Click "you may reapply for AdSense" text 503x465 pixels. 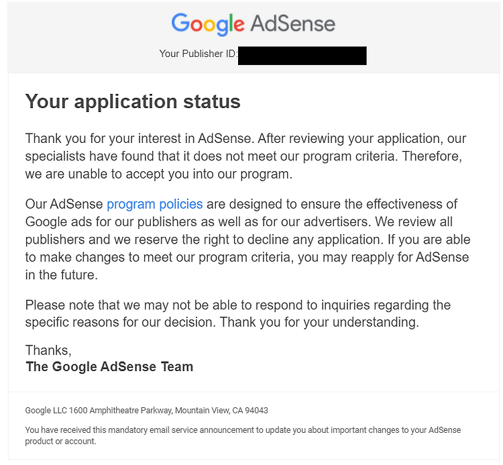point(384,258)
